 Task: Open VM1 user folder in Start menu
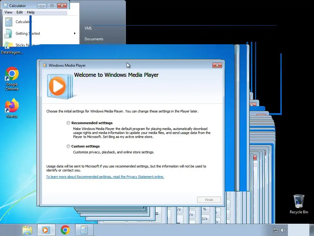pos(88,28)
